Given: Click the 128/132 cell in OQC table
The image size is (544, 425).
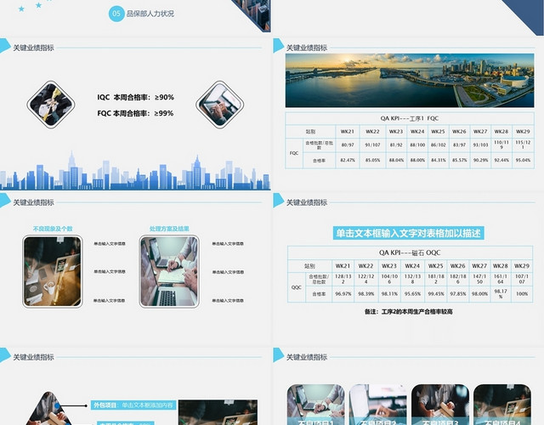Looking at the screenshot, I should click(343, 279).
